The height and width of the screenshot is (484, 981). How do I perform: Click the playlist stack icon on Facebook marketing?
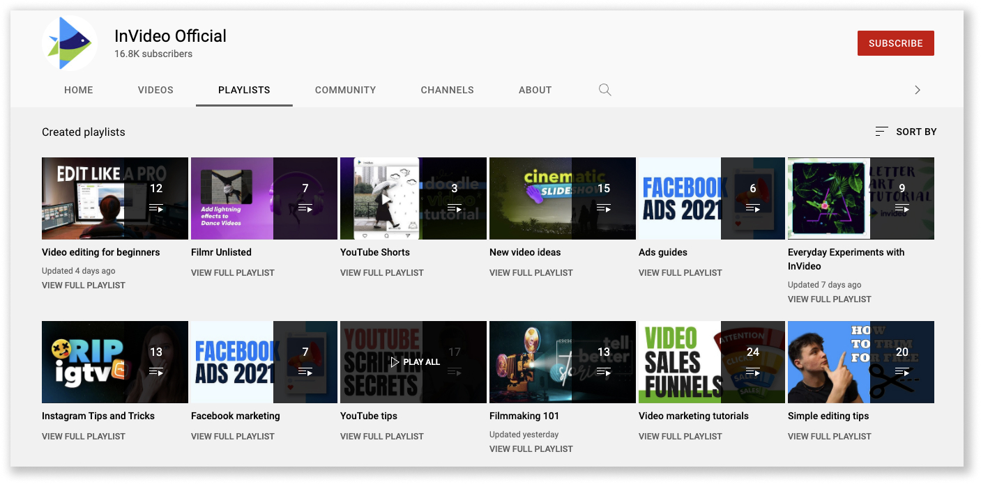tap(305, 373)
